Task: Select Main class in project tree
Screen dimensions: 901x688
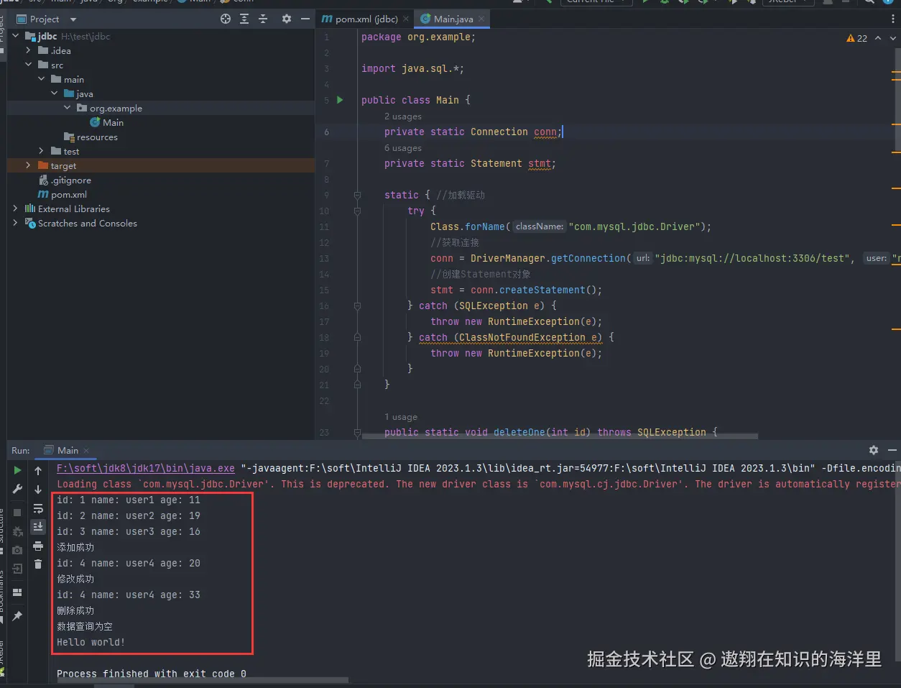Action: click(107, 122)
